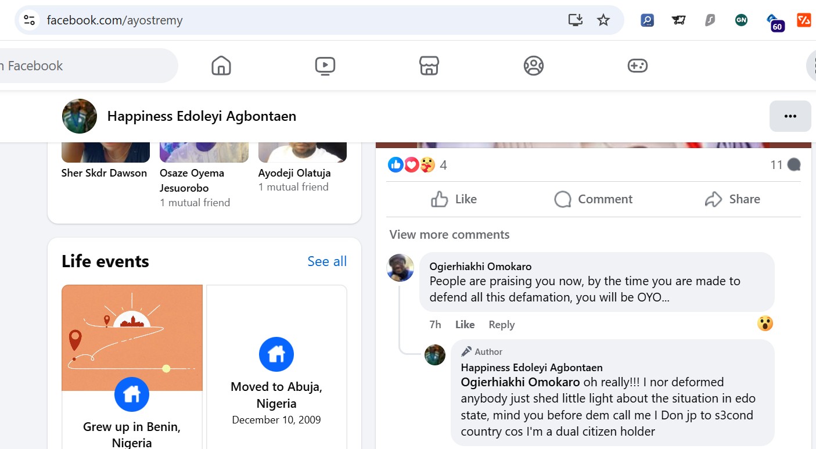Viewport: 816px width, 449px height.
Task: Reply to Ogierhiakhi Omokaro's comment
Action: (501, 325)
